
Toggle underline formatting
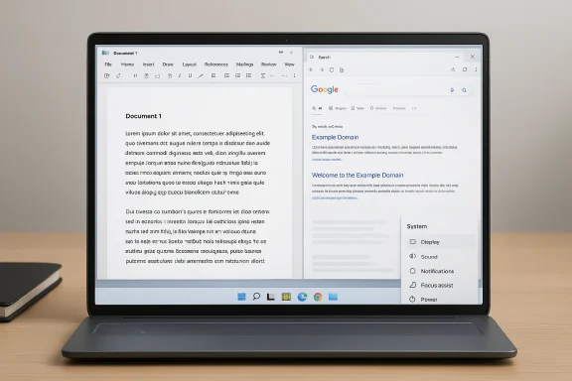(190, 75)
